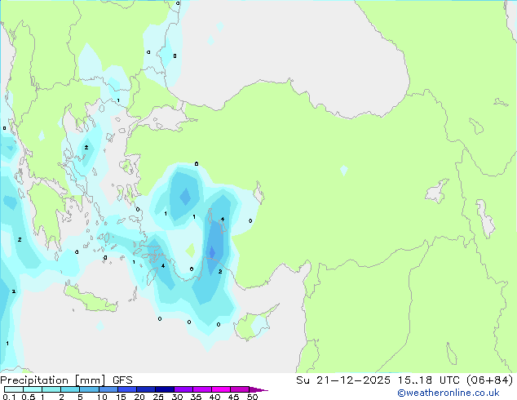Viewport: 517px width, 400px height.
Task: Click the 25–30 mm dark navy legend box
Action: click(164, 389)
